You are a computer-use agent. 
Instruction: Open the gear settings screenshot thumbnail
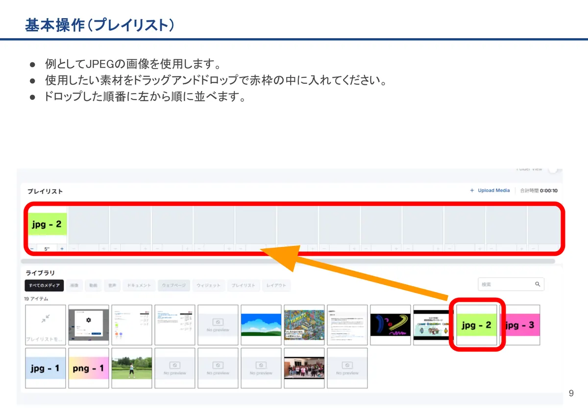pos(88,324)
